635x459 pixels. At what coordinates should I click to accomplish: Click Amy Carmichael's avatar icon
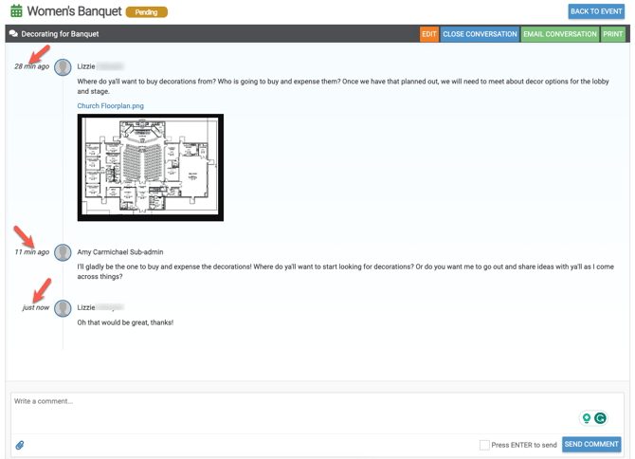(63, 252)
